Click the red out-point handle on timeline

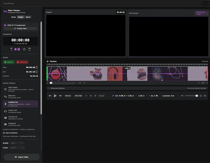coord(207,74)
